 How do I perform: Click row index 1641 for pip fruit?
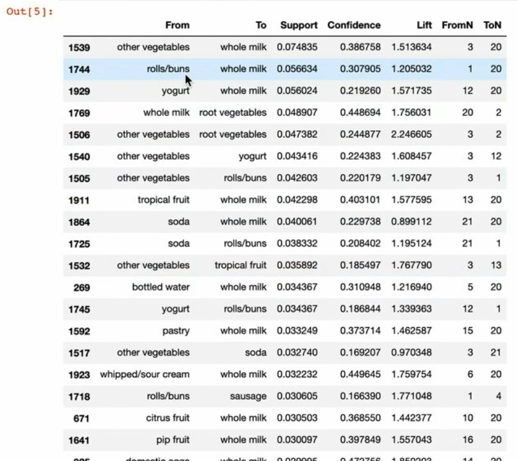pos(80,439)
